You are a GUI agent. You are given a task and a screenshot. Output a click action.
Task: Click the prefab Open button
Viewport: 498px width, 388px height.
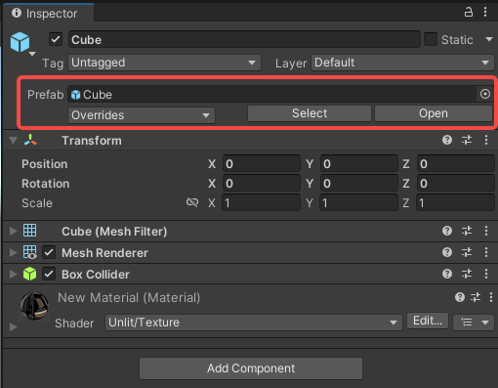pos(434,113)
